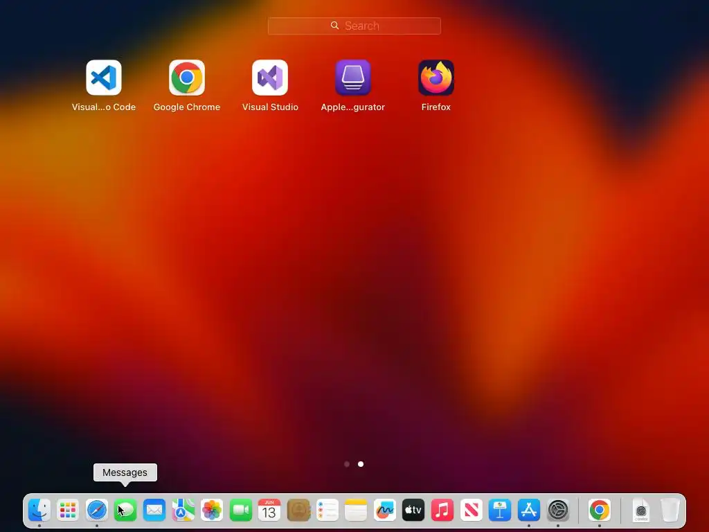Open Reminders from the Dock
This screenshot has width=709, height=532.
point(327,511)
